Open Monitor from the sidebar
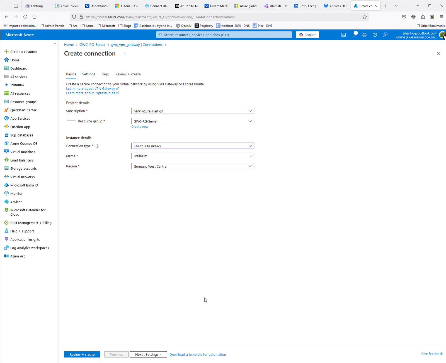This screenshot has width=446, height=363. [16, 193]
